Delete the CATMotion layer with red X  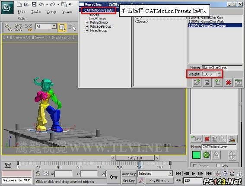click(x=229, y=82)
